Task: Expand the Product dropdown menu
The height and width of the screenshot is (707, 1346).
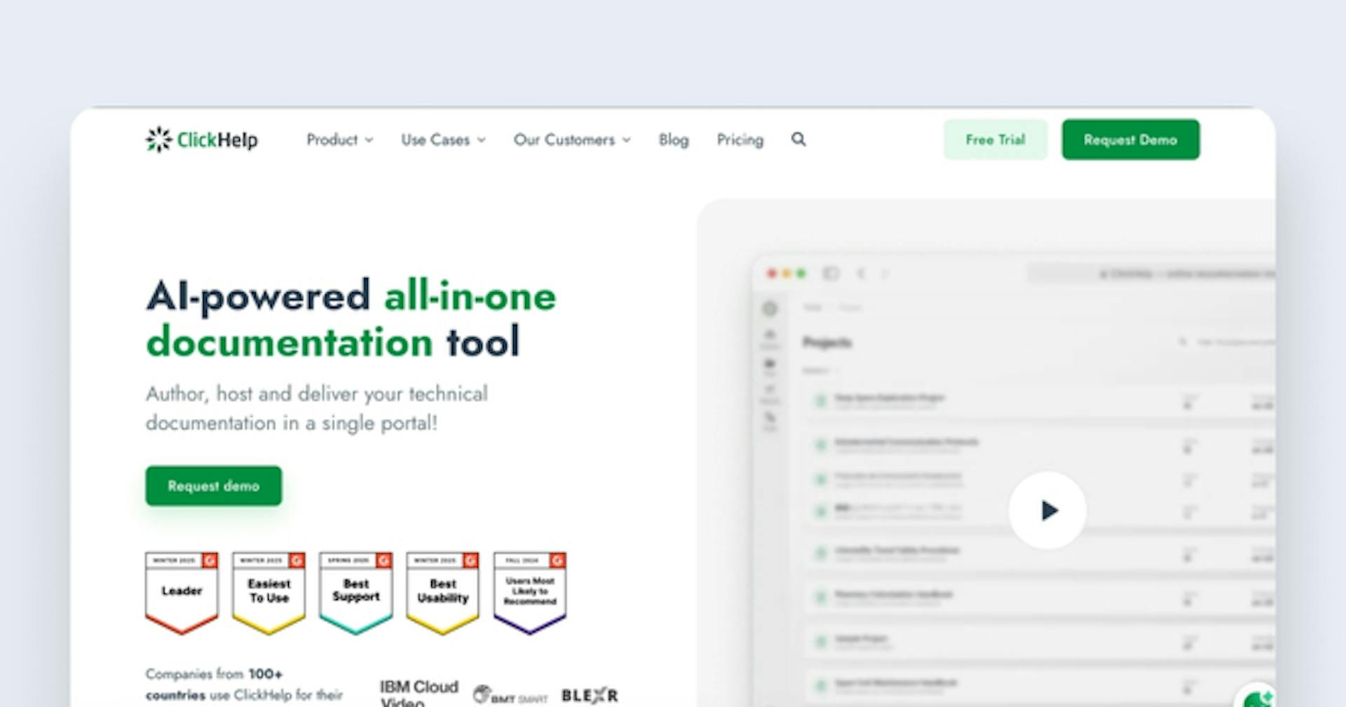Action: [340, 140]
